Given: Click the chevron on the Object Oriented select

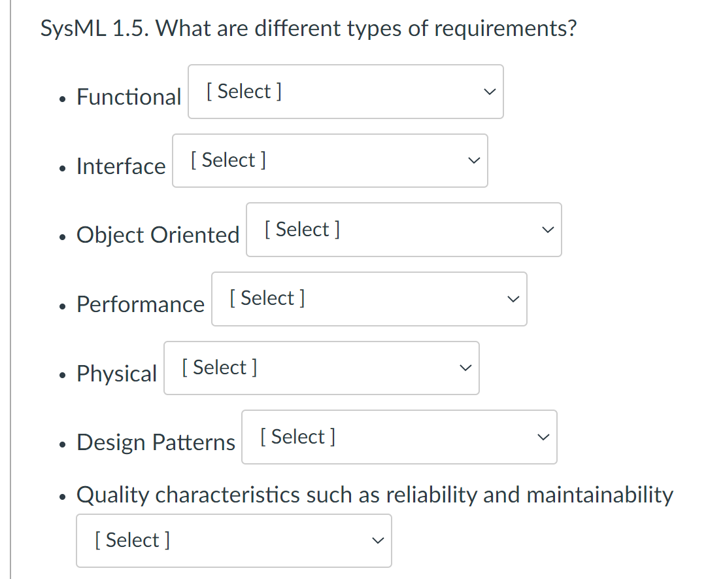Looking at the screenshot, I should 547,230.
